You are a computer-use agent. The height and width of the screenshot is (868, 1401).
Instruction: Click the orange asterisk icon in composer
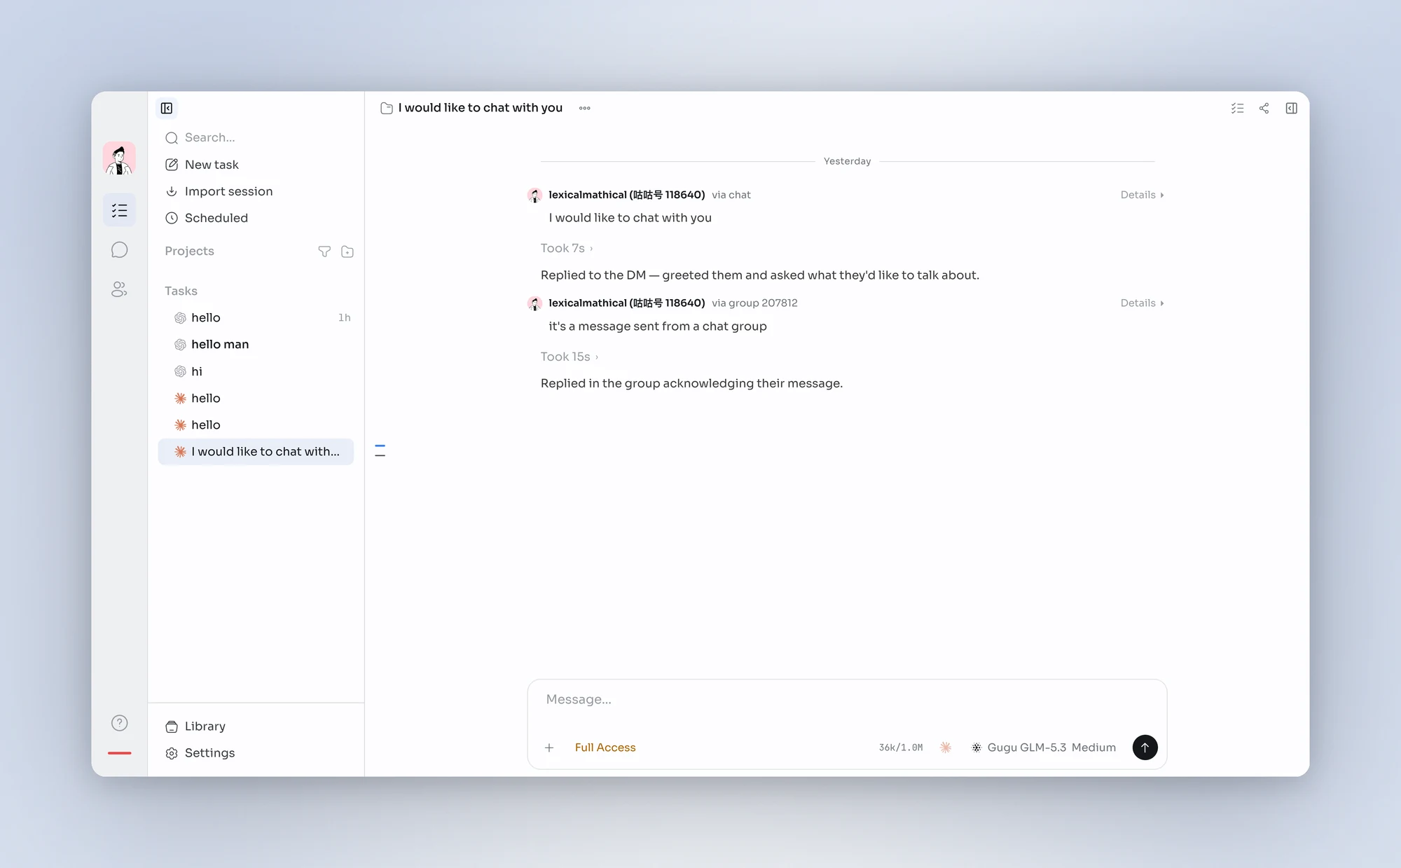pyautogui.click(x=946, y=748)
